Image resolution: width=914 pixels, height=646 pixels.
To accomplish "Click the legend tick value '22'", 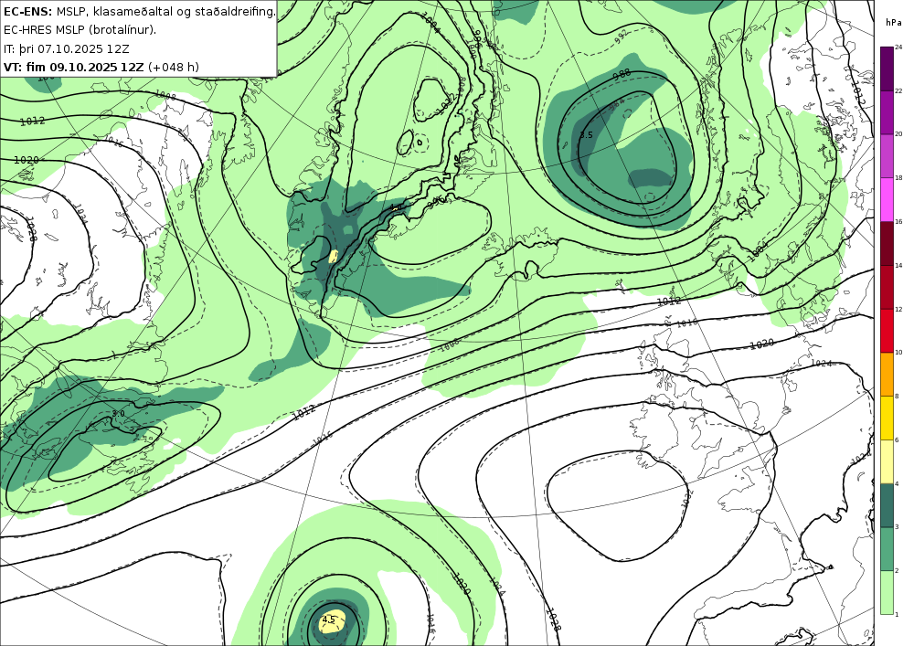I will pos(898,90).
